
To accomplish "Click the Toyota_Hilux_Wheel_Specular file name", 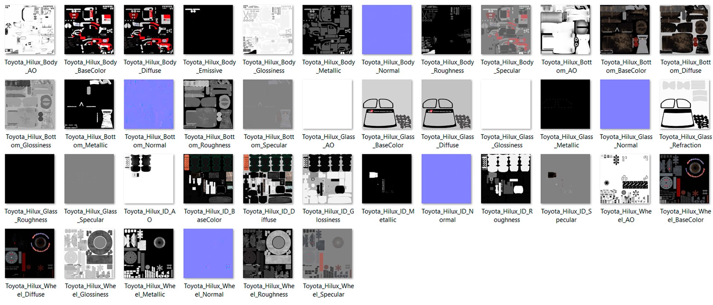I will click(329, 290).
